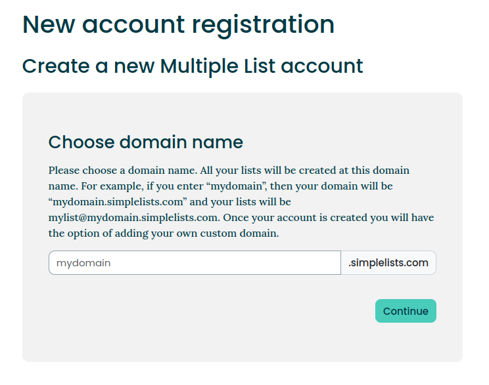Click the mydomain text input field
This screenshot has width=489, height=385.
[x=195, y=263]
